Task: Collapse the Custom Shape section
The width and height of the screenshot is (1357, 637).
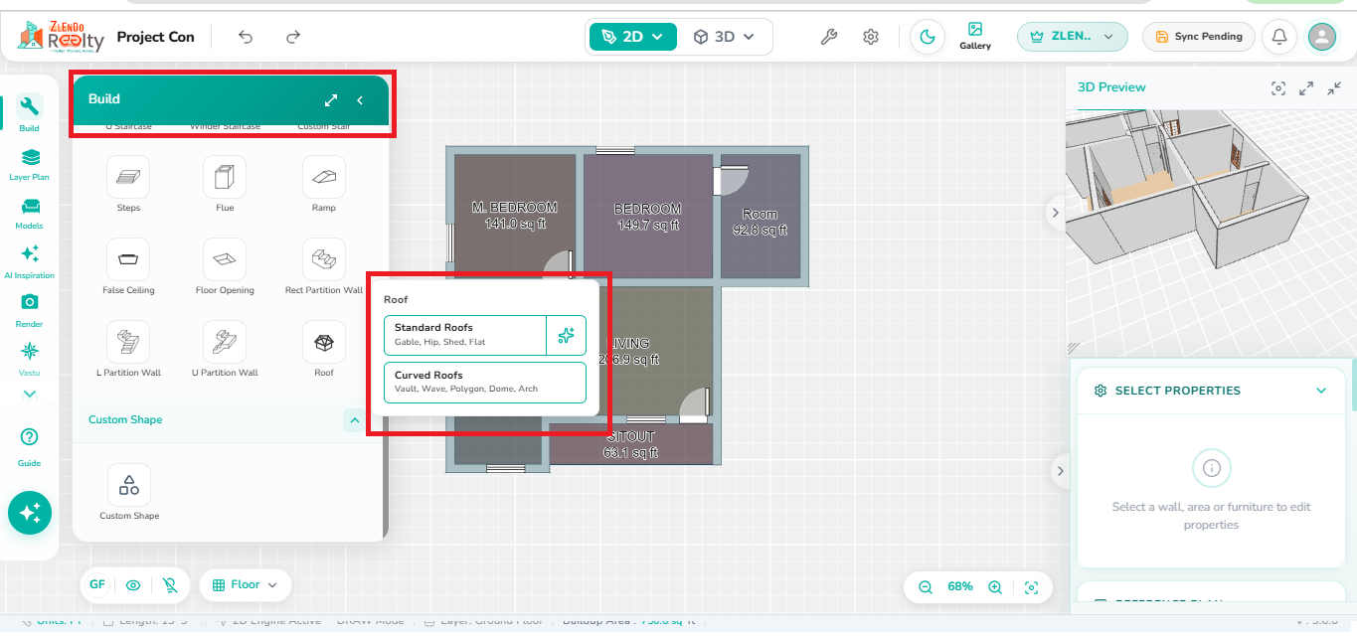Action: [x=353, y=420]
